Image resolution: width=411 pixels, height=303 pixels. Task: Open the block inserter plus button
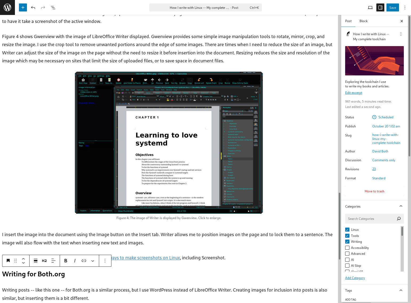[23, 7]
